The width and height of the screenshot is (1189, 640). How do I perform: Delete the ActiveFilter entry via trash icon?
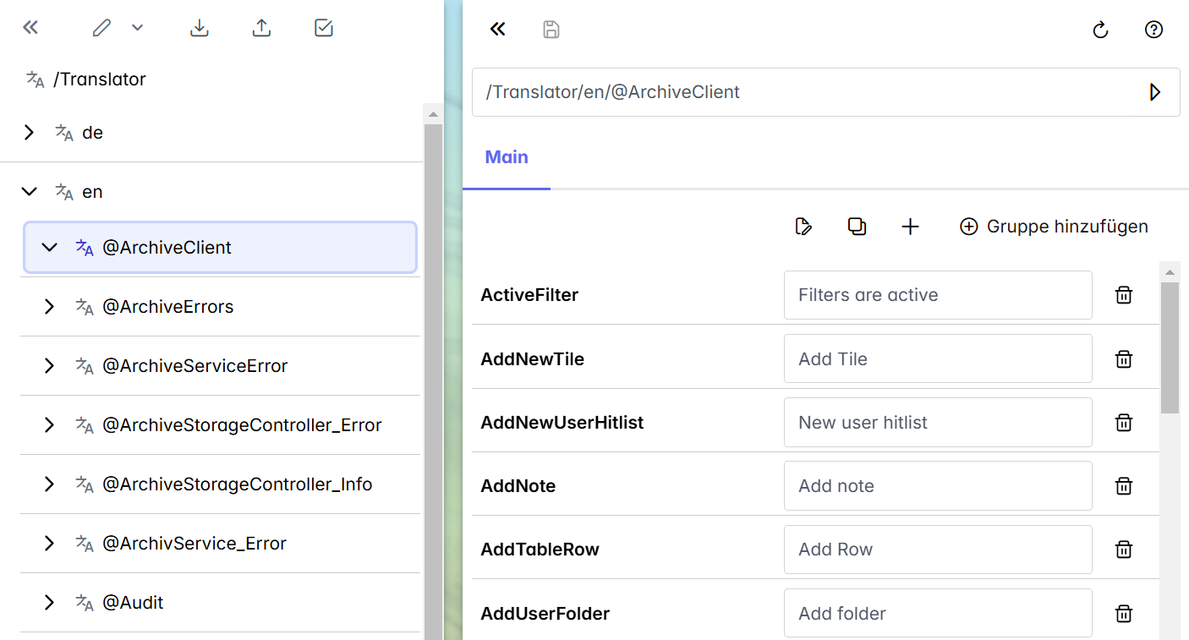pyautogui.click(x=1123, y=295)
